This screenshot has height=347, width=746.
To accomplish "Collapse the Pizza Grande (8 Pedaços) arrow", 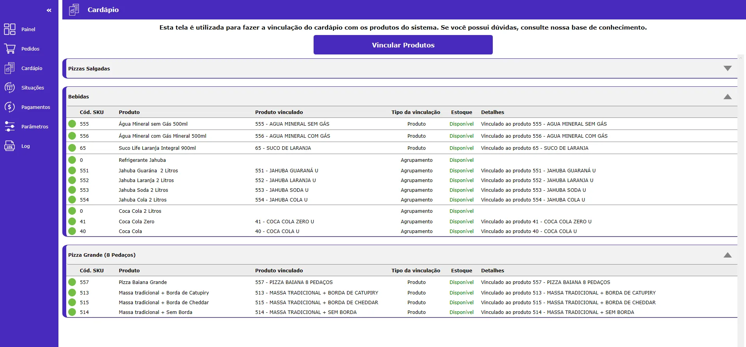I will point(727,255).
